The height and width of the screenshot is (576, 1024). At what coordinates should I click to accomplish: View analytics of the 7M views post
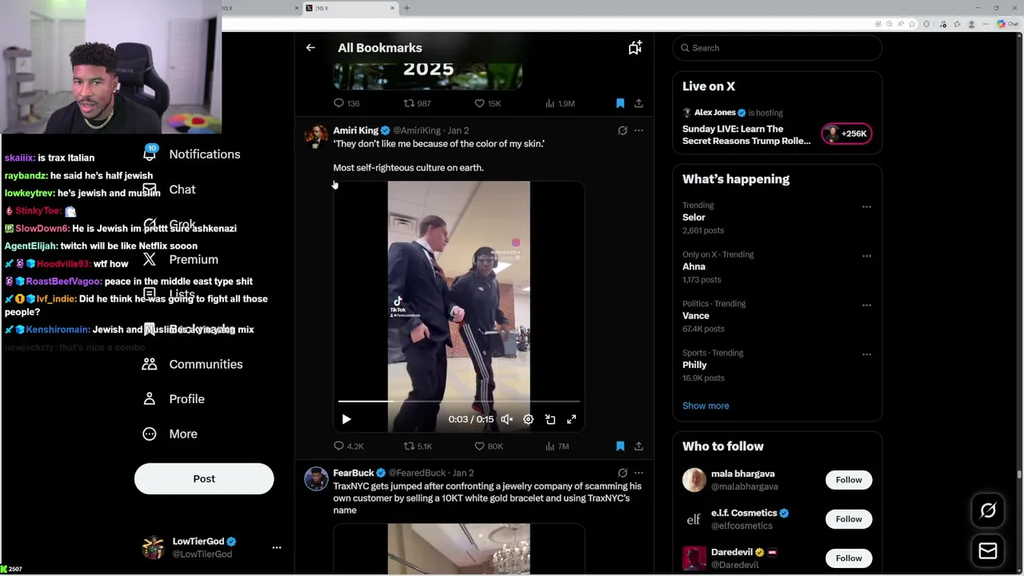click(x=557, y=446)
